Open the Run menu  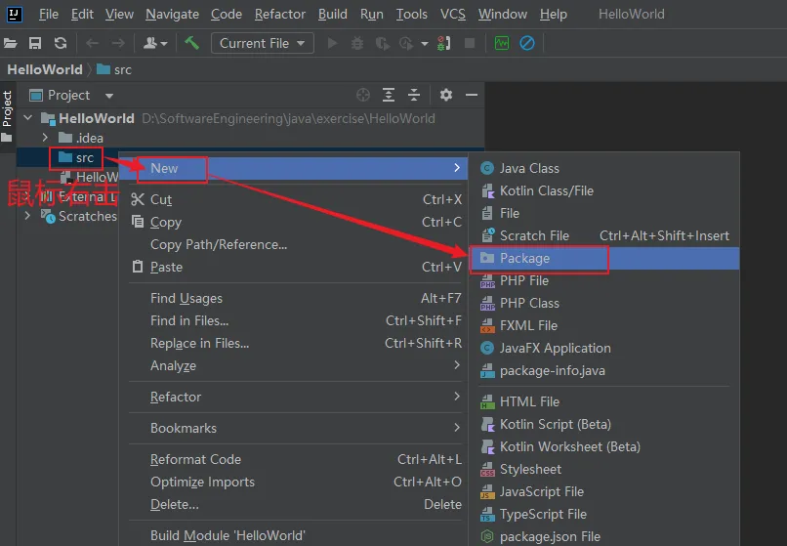click(x=372, y=14)
